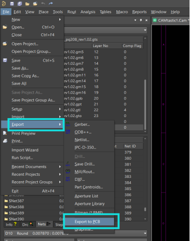
Task: Select the $Net388 item in the list
Action: pyautogui.click(x=16, y=207)
